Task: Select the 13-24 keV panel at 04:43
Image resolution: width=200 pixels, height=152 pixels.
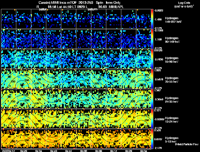Action: point(54,119)
